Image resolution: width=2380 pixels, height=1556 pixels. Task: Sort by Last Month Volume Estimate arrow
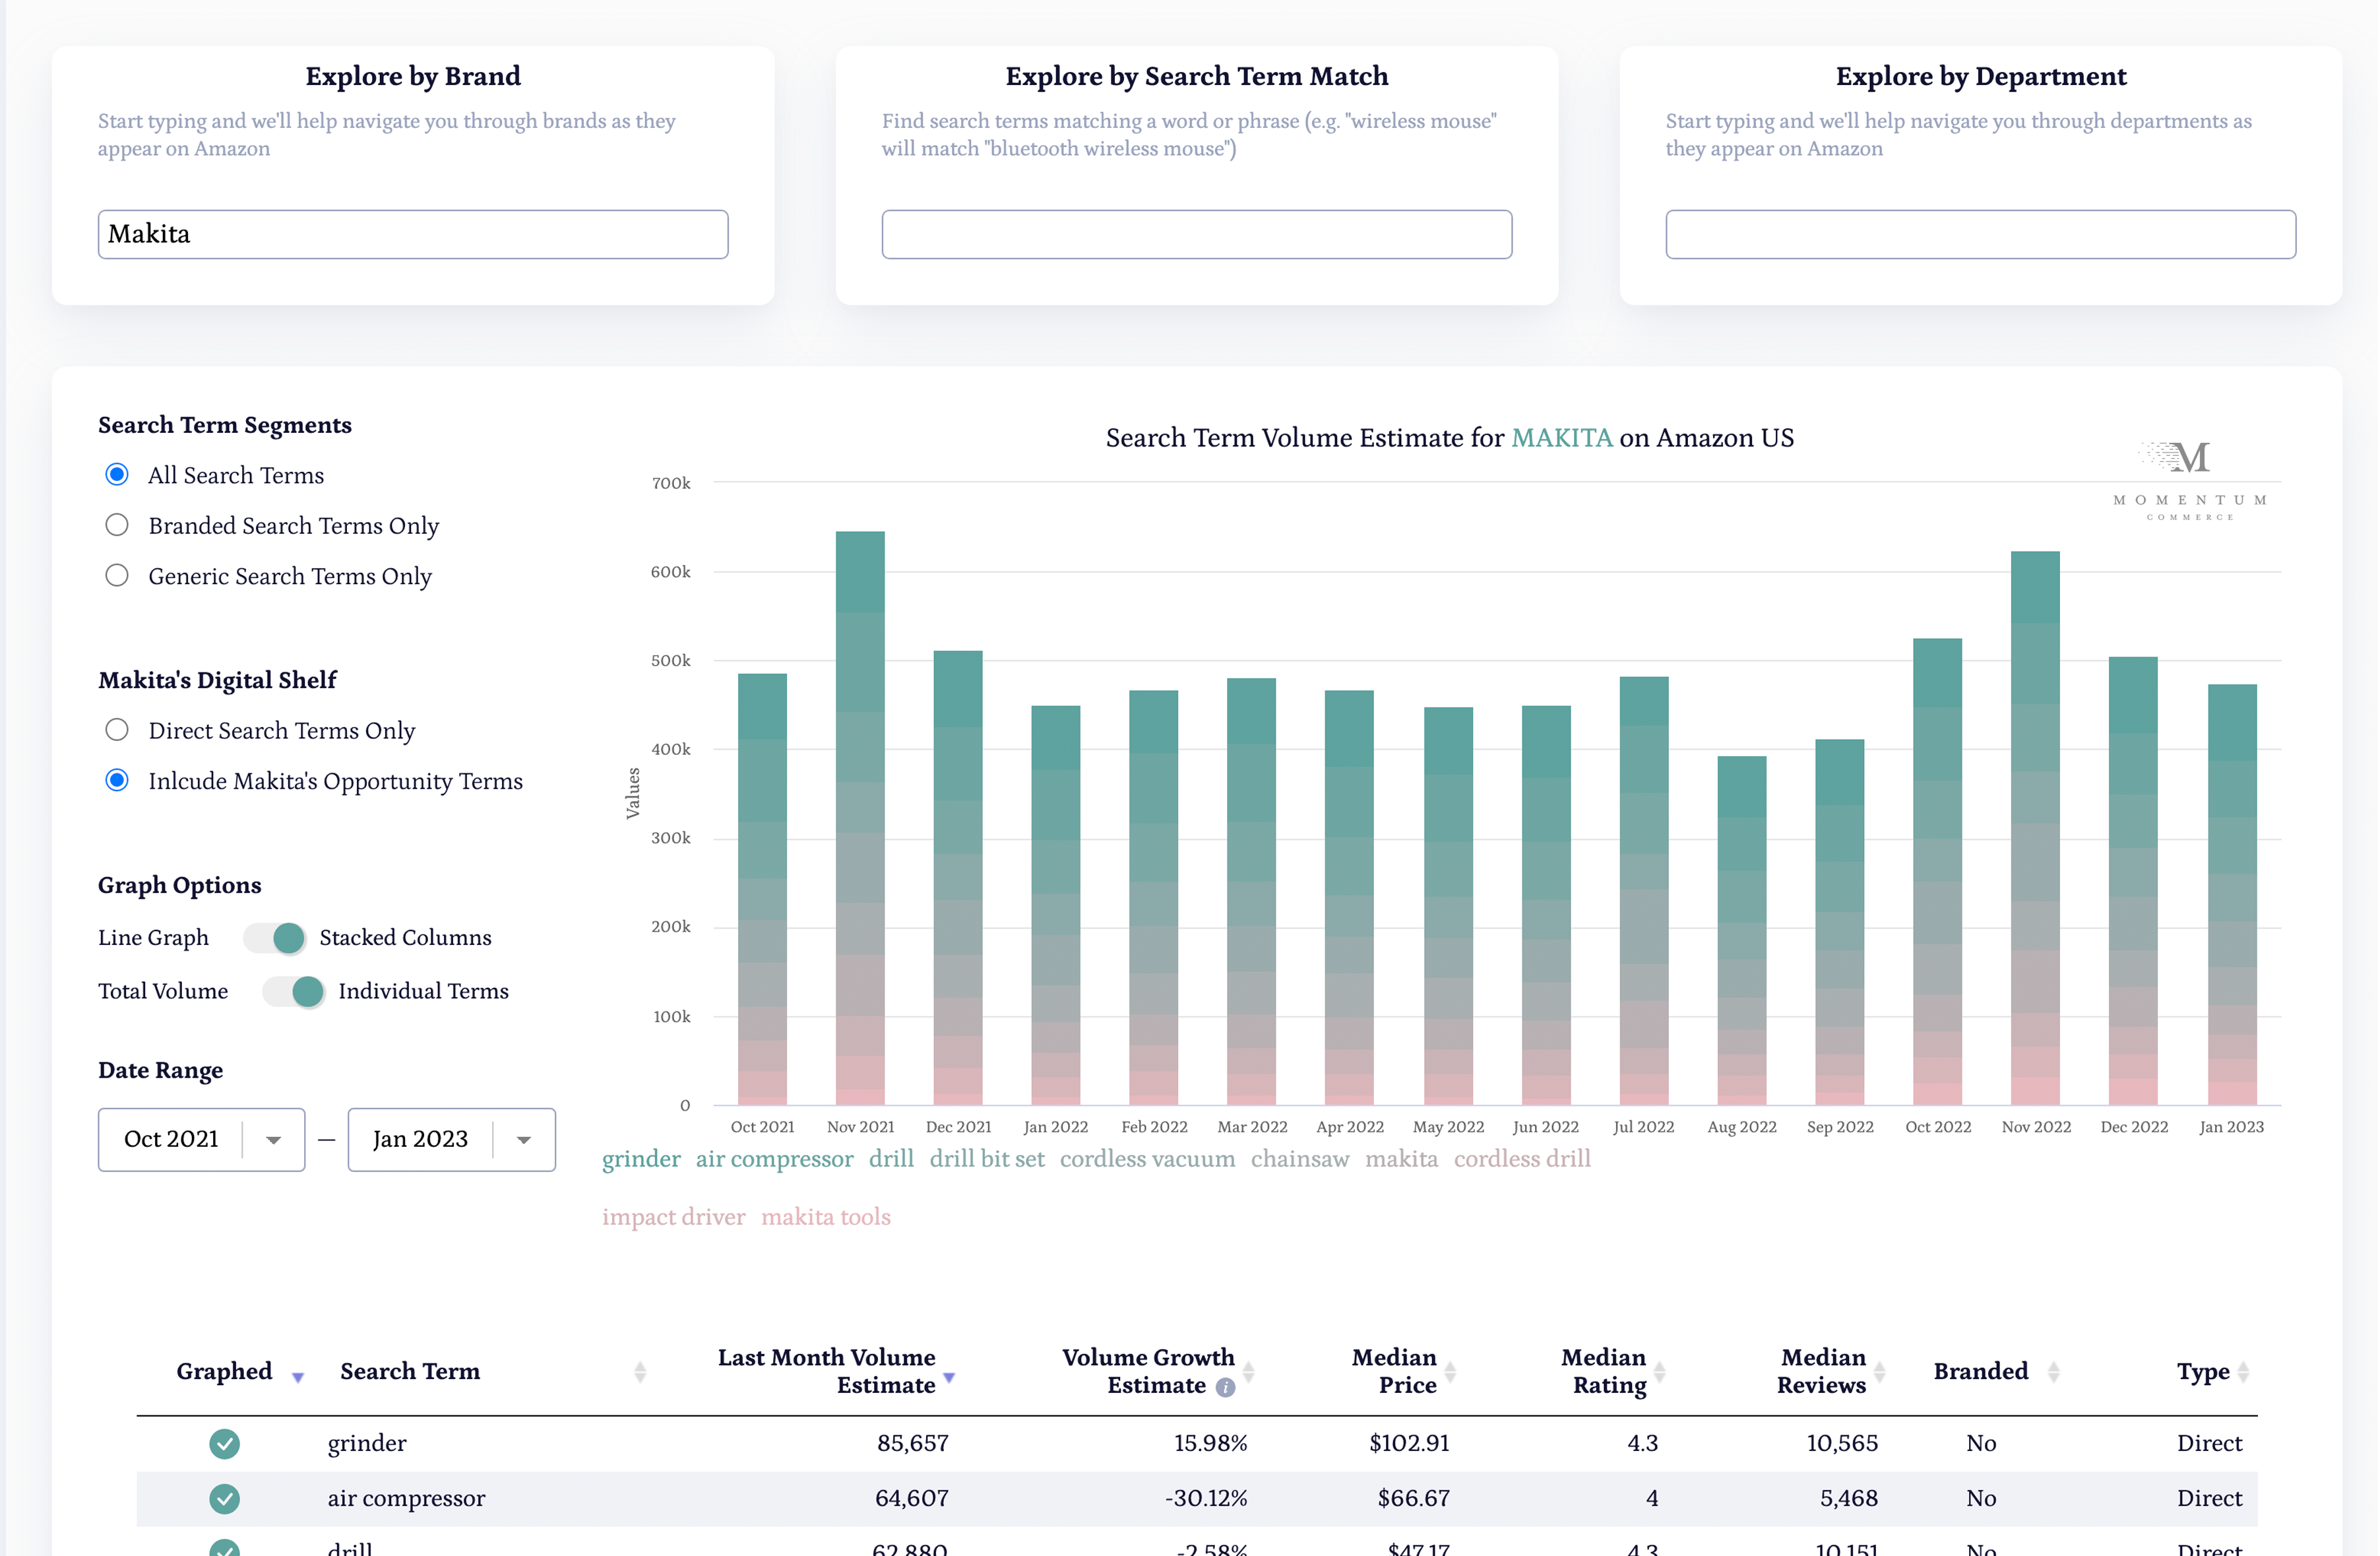pos(949,1378)
